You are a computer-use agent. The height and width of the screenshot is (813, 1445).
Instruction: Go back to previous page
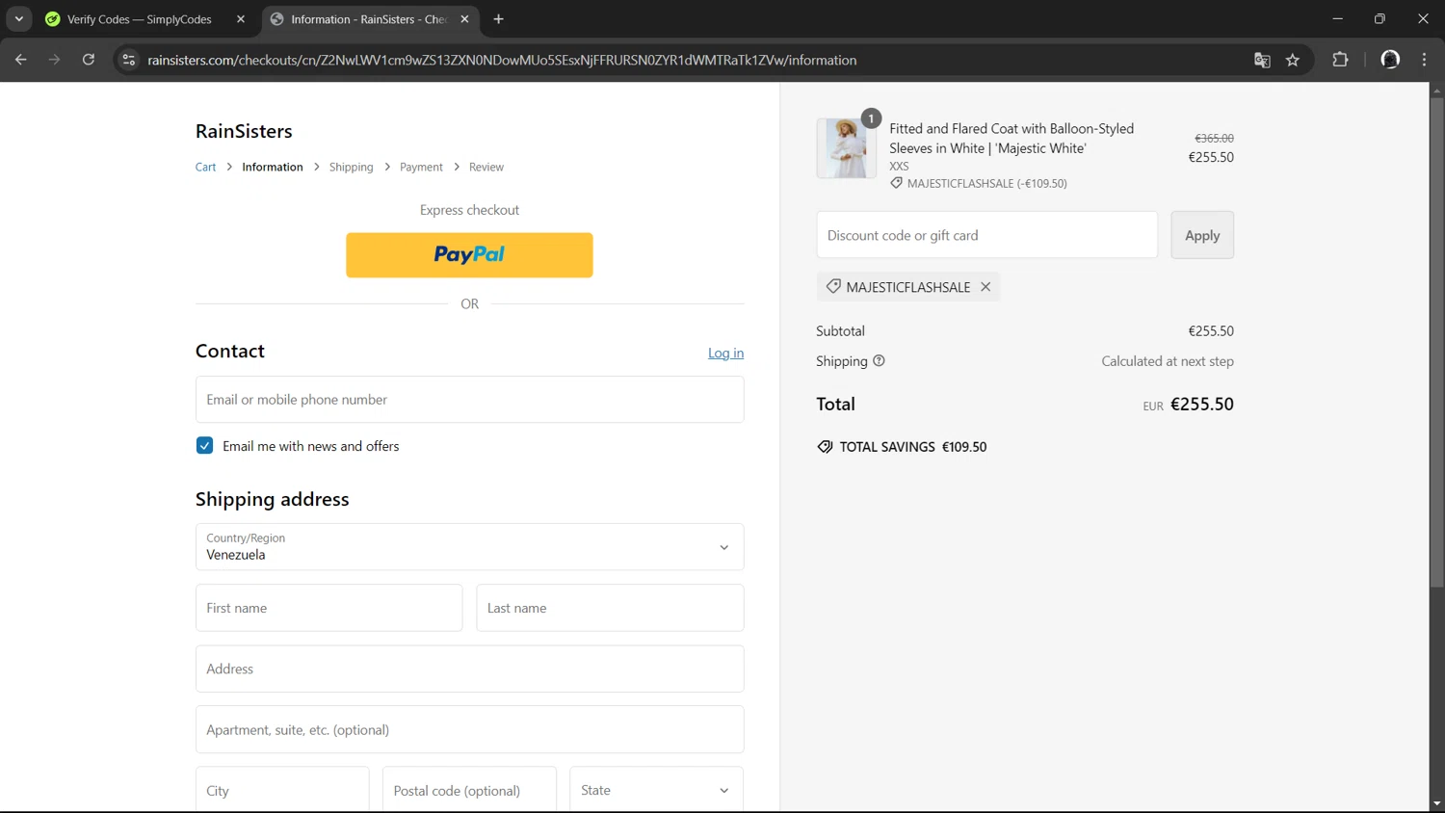(x=21, y=60)
